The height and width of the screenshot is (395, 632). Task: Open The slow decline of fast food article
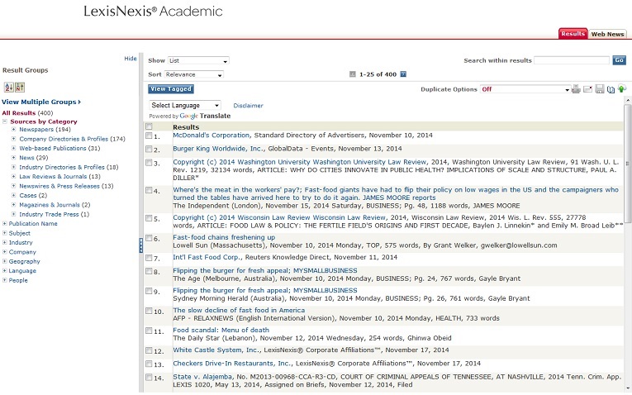(x=239, y=311)
